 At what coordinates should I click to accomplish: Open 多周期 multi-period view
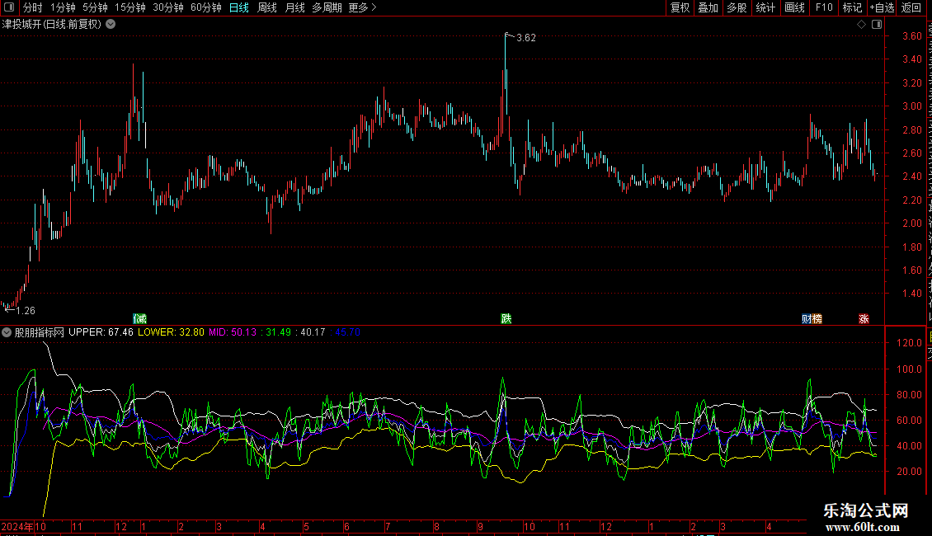click(x=327, y=7)
